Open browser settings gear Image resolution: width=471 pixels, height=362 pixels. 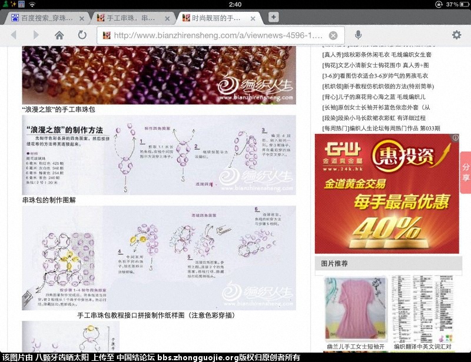pyautogui.click(x=456, y=35)
